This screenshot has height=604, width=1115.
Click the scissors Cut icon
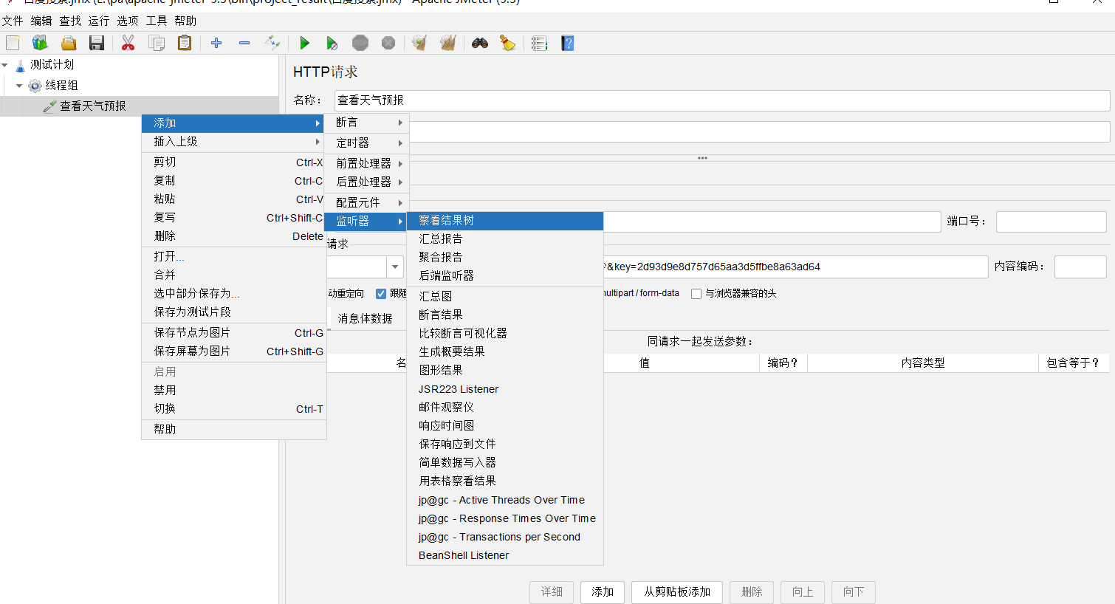point(128,44)
